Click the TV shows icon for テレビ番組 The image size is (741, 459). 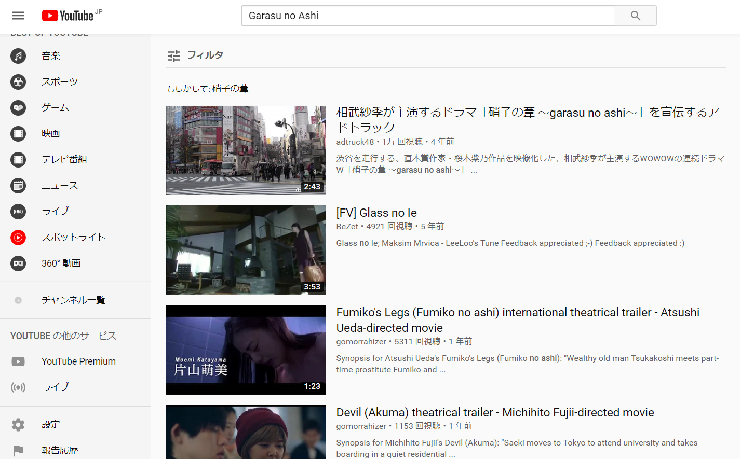pos(18,159)
